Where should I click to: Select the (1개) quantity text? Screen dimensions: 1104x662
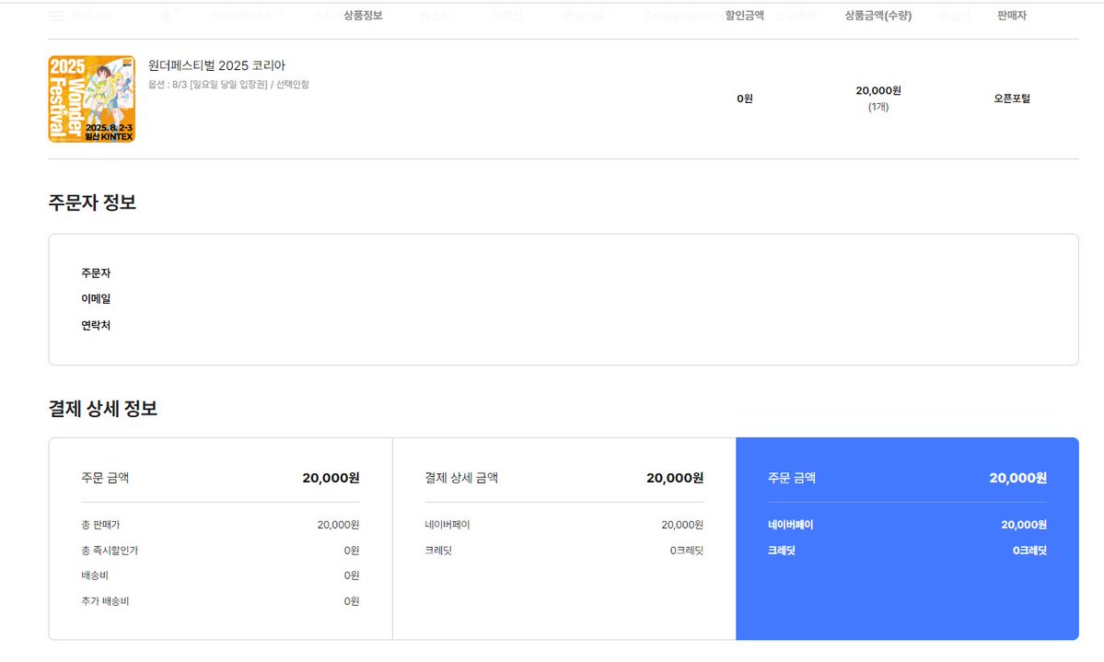coord(878,107)
